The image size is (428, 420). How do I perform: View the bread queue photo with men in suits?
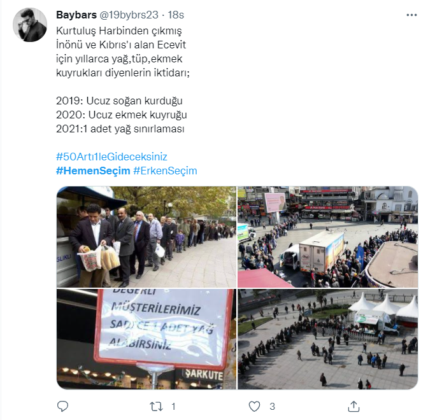(x=146, y=237)
